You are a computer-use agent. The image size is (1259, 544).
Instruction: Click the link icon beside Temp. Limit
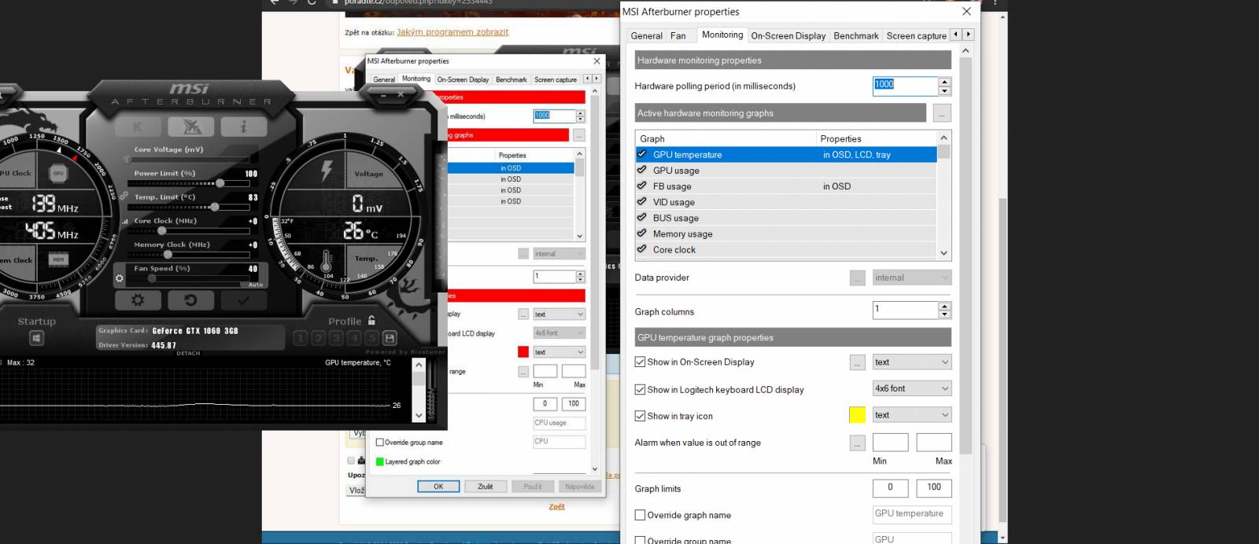(124, 196)
